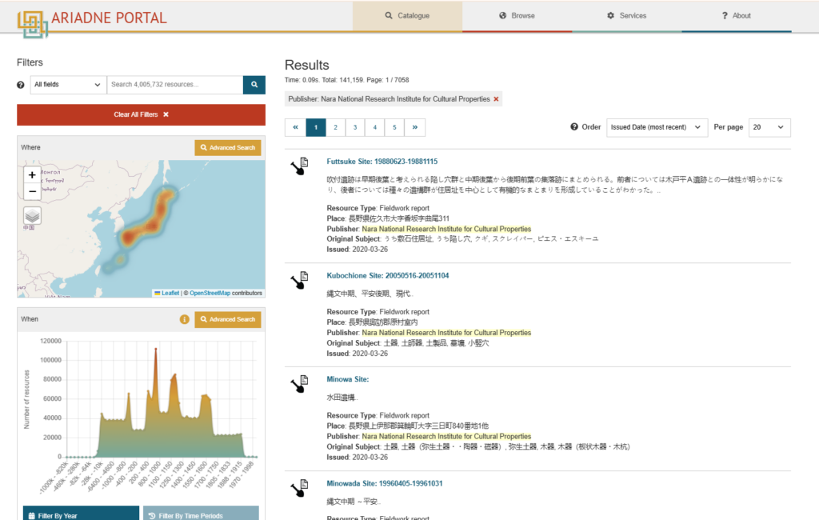The width and height of the screenshot is (819, 520).
Task: Go to results page 3
Action: tap(355, 127)
